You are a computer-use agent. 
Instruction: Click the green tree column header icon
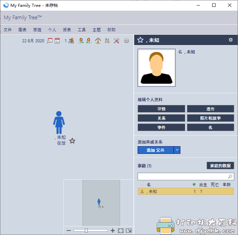tap(194, 184)
